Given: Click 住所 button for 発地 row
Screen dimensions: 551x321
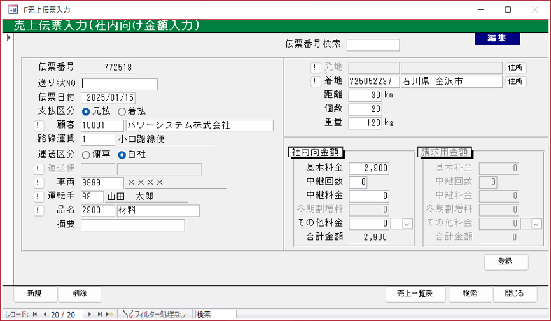Looking at the screenshot, I should click(x=516, y=68).
